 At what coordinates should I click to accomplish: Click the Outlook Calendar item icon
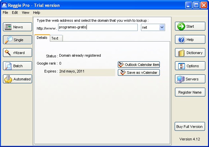pos(121,65)
